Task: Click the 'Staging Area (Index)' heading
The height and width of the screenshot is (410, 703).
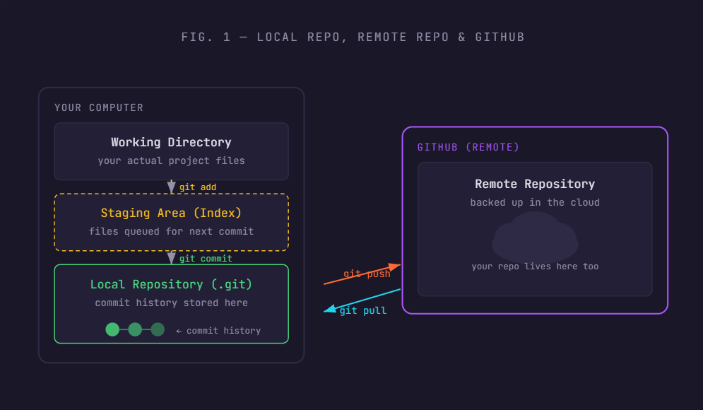Action: (x=171, y=213)
